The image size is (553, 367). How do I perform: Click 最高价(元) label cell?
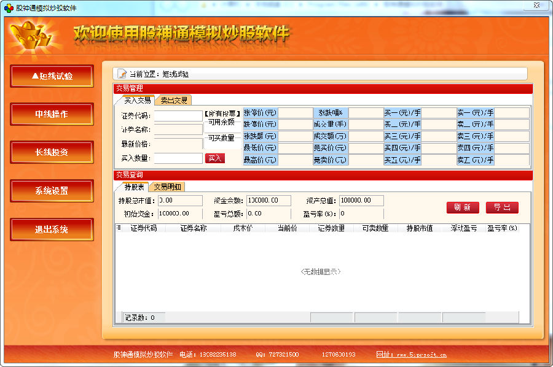(261, 160)
